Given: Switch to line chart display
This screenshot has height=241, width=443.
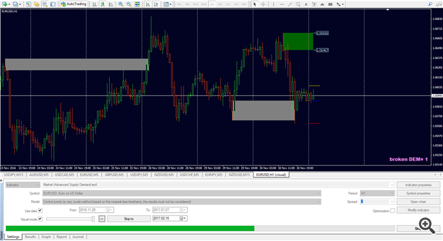Looking at the screenshot, I should [111, 4].
